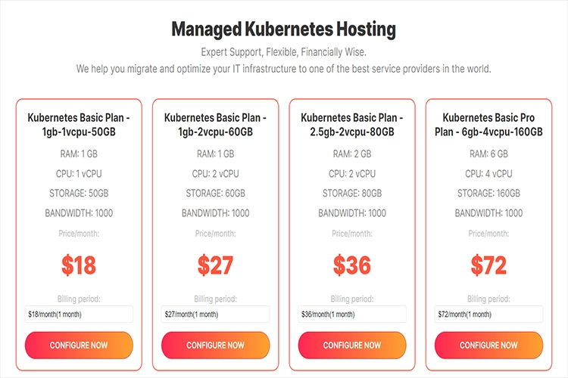This screenshot has width=568, height=378.
Task: Click the large $27 price
Action: tap(215, 265)
